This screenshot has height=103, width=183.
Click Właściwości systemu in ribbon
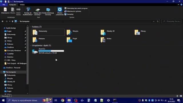click(73, 11)
